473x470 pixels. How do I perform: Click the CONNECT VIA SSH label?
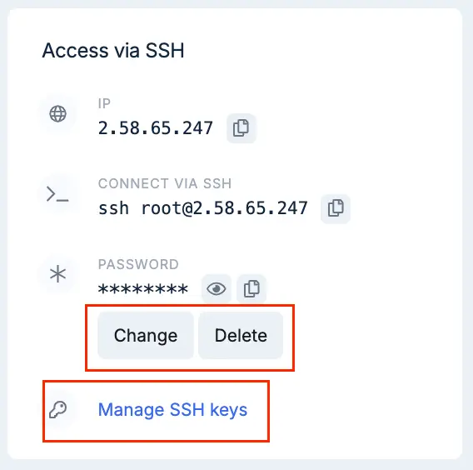point(165,183)
